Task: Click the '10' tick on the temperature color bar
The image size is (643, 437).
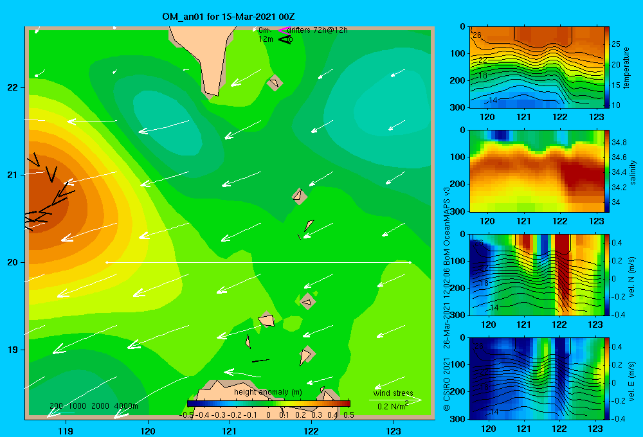Action: click(x=616, y=105)
